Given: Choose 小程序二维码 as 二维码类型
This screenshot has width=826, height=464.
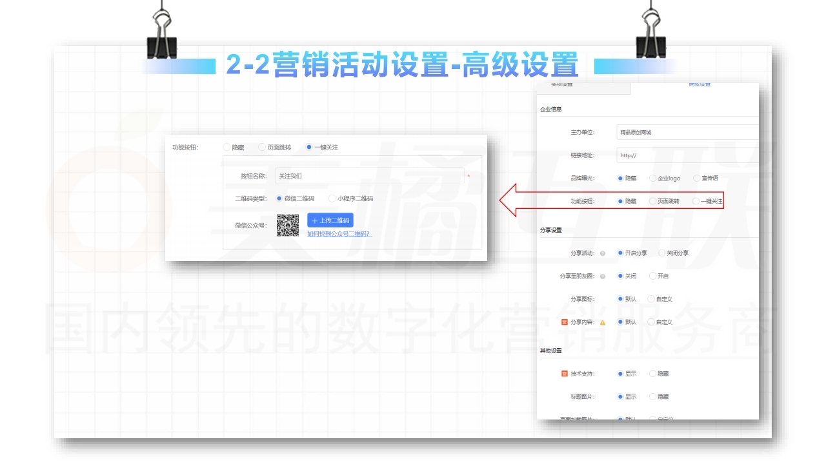Looking at the screenshot, I should pos(332,198).
